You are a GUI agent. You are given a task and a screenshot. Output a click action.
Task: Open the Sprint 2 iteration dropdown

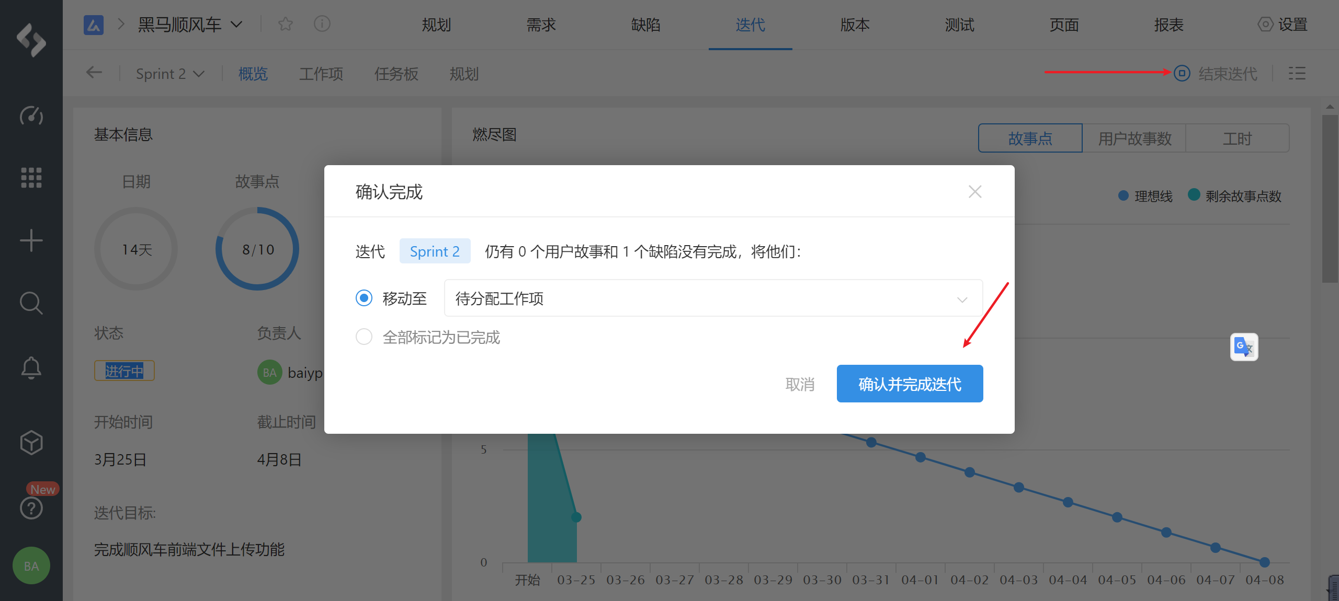click(169, 74)
